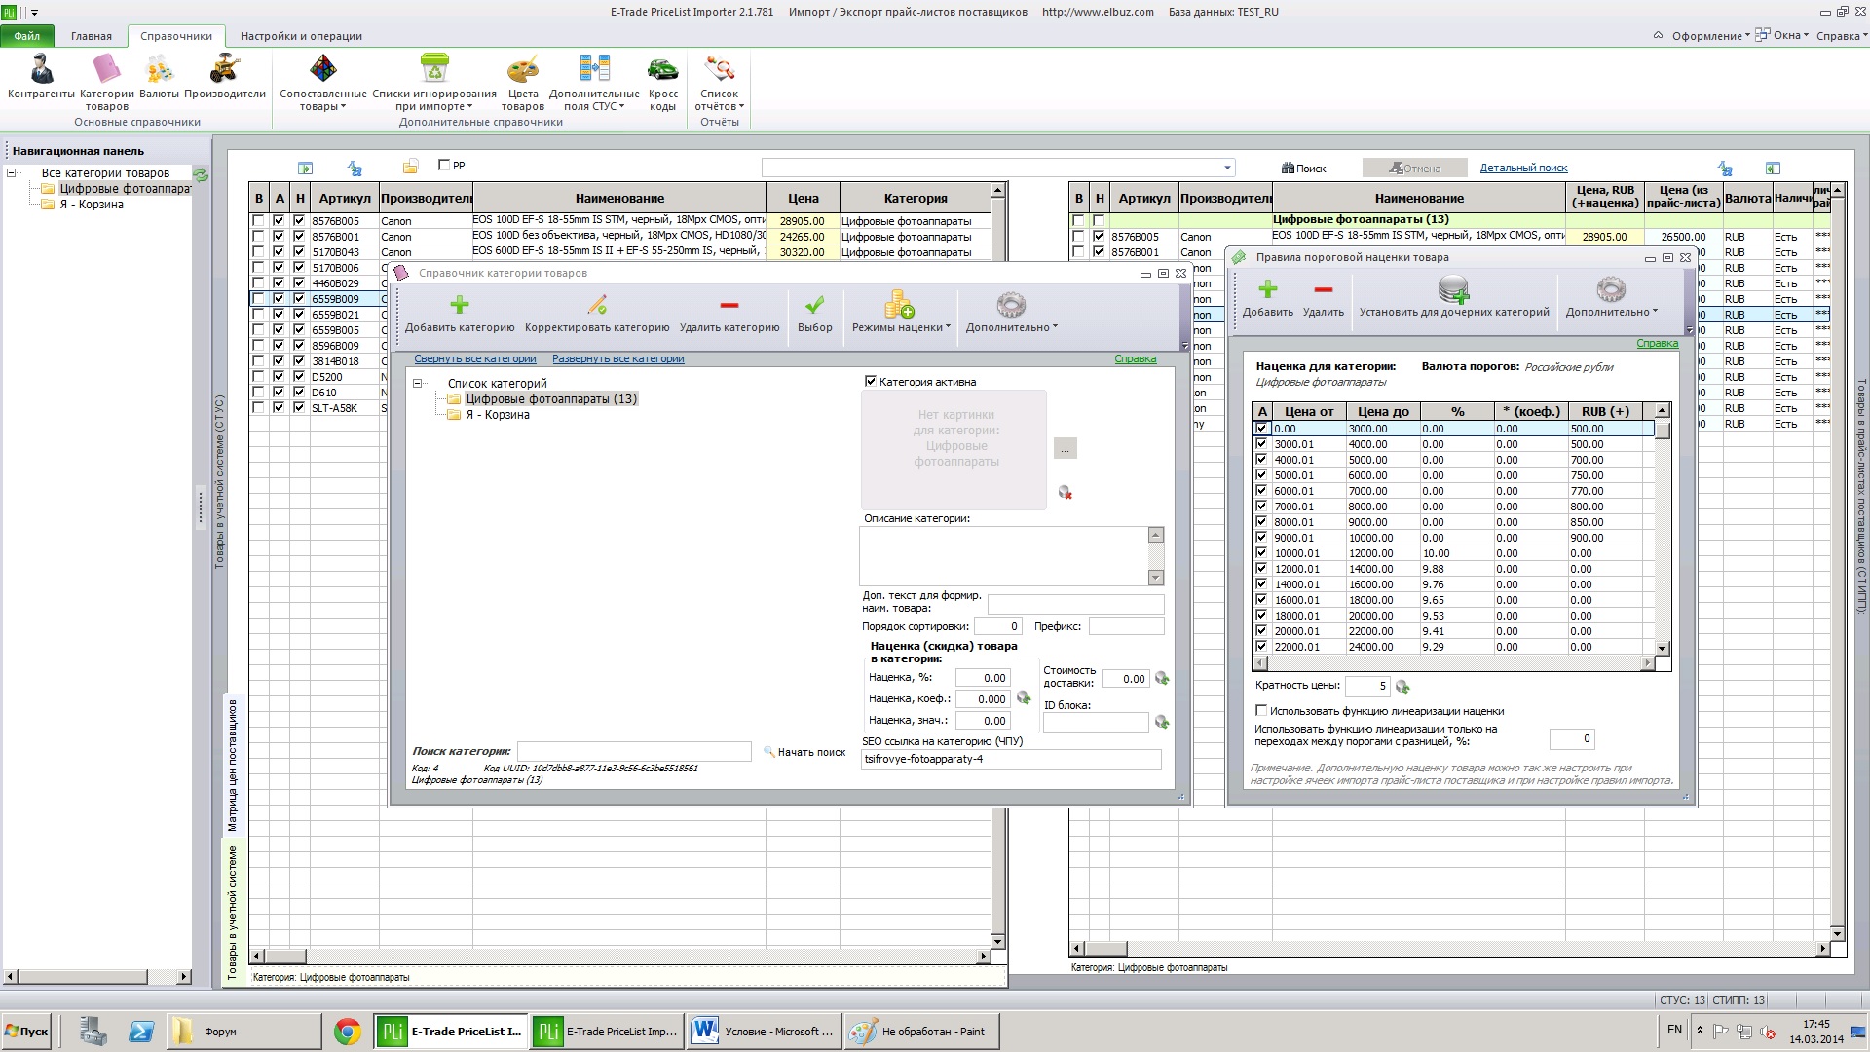This screenshot has width=1870, height=1052.
Task: Click Корректировать категорию
Action: coord(597,313)
